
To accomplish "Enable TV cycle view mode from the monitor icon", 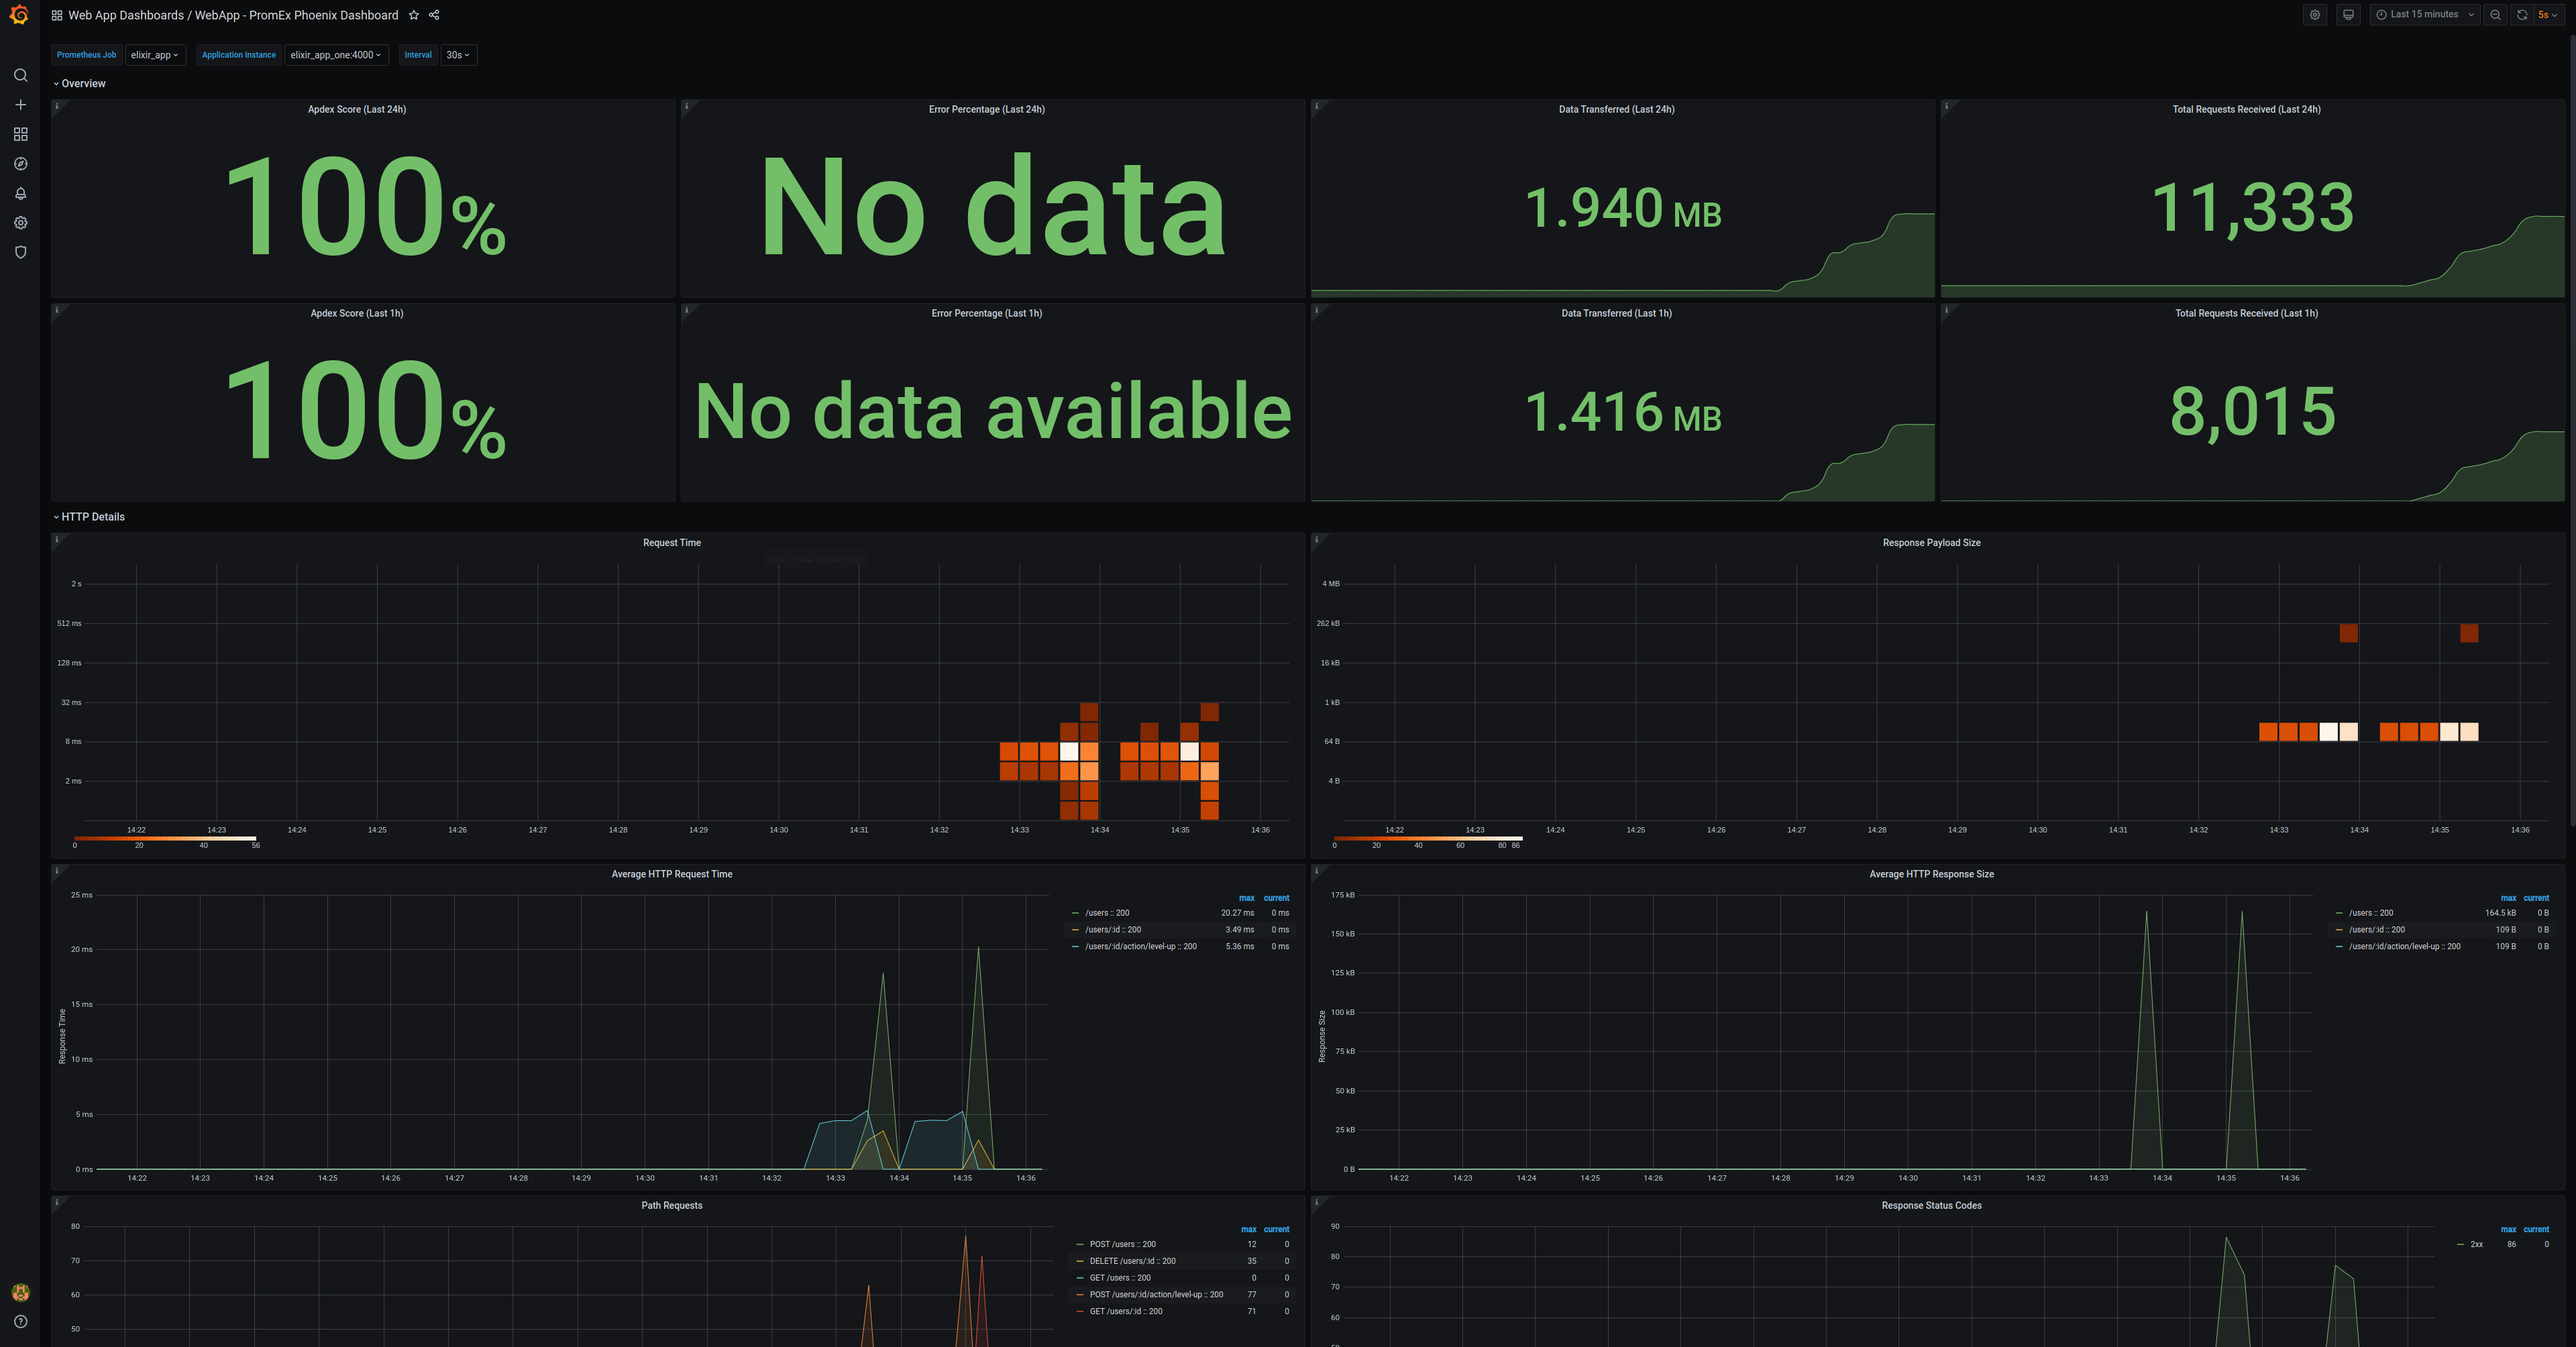I will click(x=2348, y=14).
